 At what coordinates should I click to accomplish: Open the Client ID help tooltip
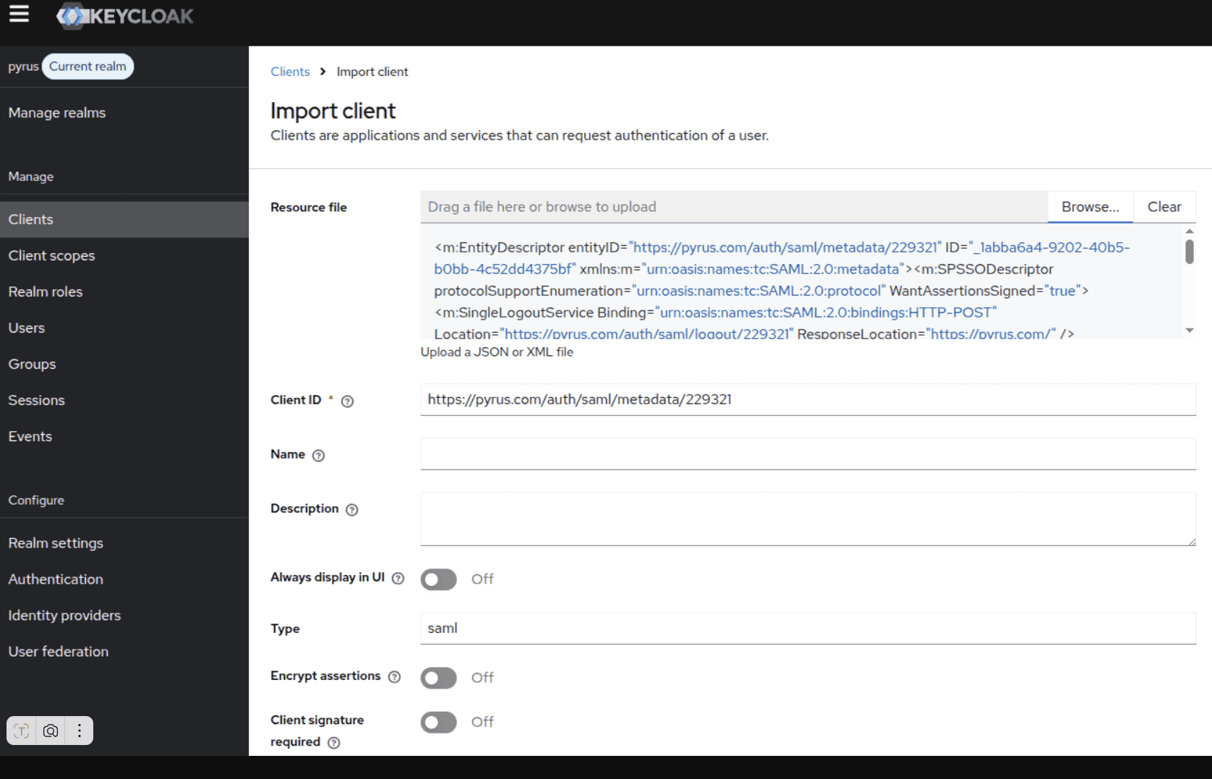pos(347,401)
